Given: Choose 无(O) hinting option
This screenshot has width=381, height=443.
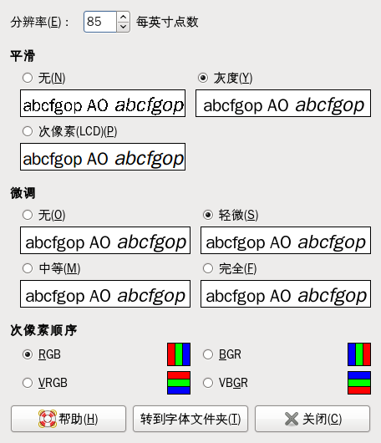Looking at the screenshot, I should point(28,215).
